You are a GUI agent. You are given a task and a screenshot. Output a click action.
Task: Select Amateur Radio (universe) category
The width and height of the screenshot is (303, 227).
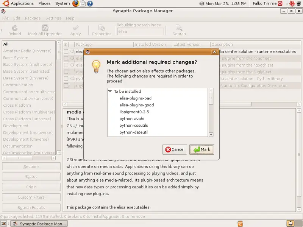click(x=27, y=51)
